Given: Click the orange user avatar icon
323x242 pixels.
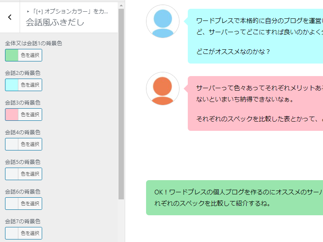Looking at the screenshot, I should 163,89.
